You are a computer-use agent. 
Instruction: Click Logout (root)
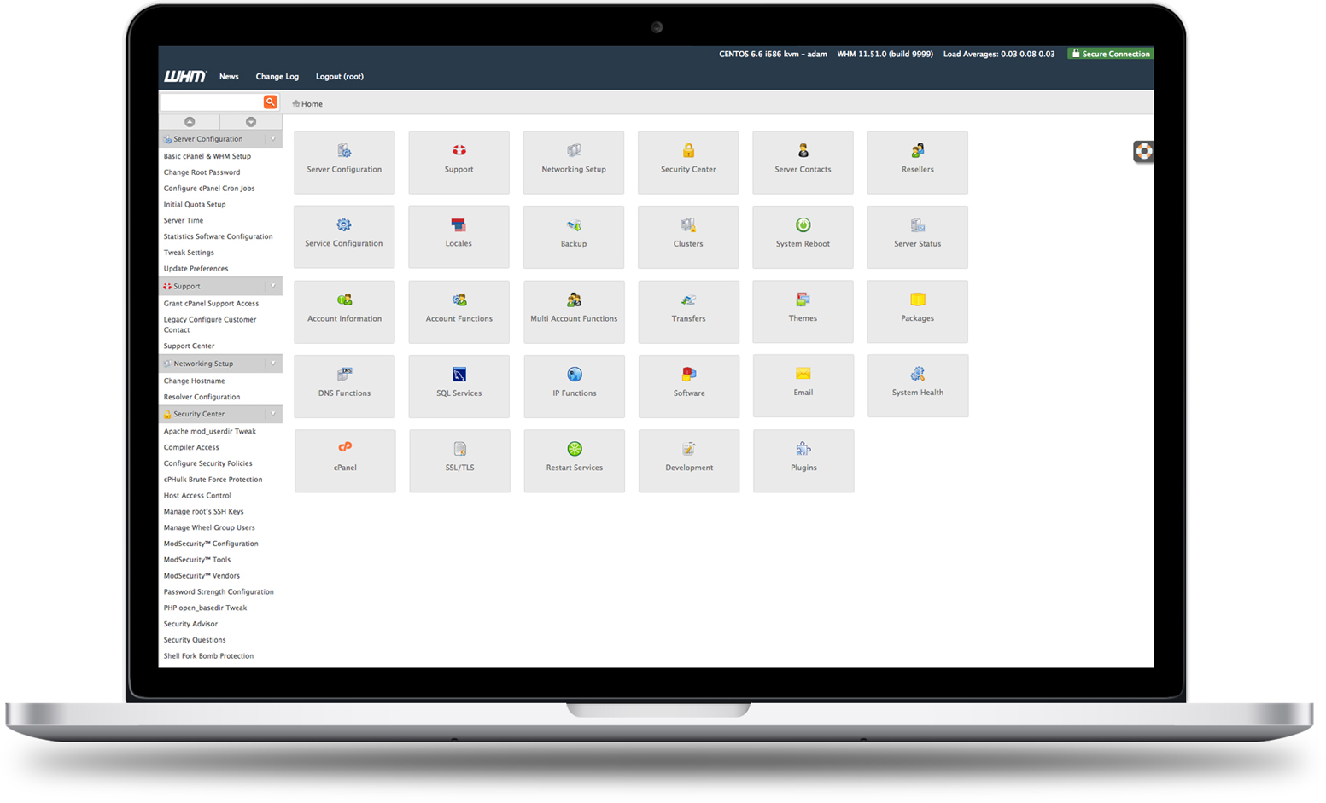[340, 77]
